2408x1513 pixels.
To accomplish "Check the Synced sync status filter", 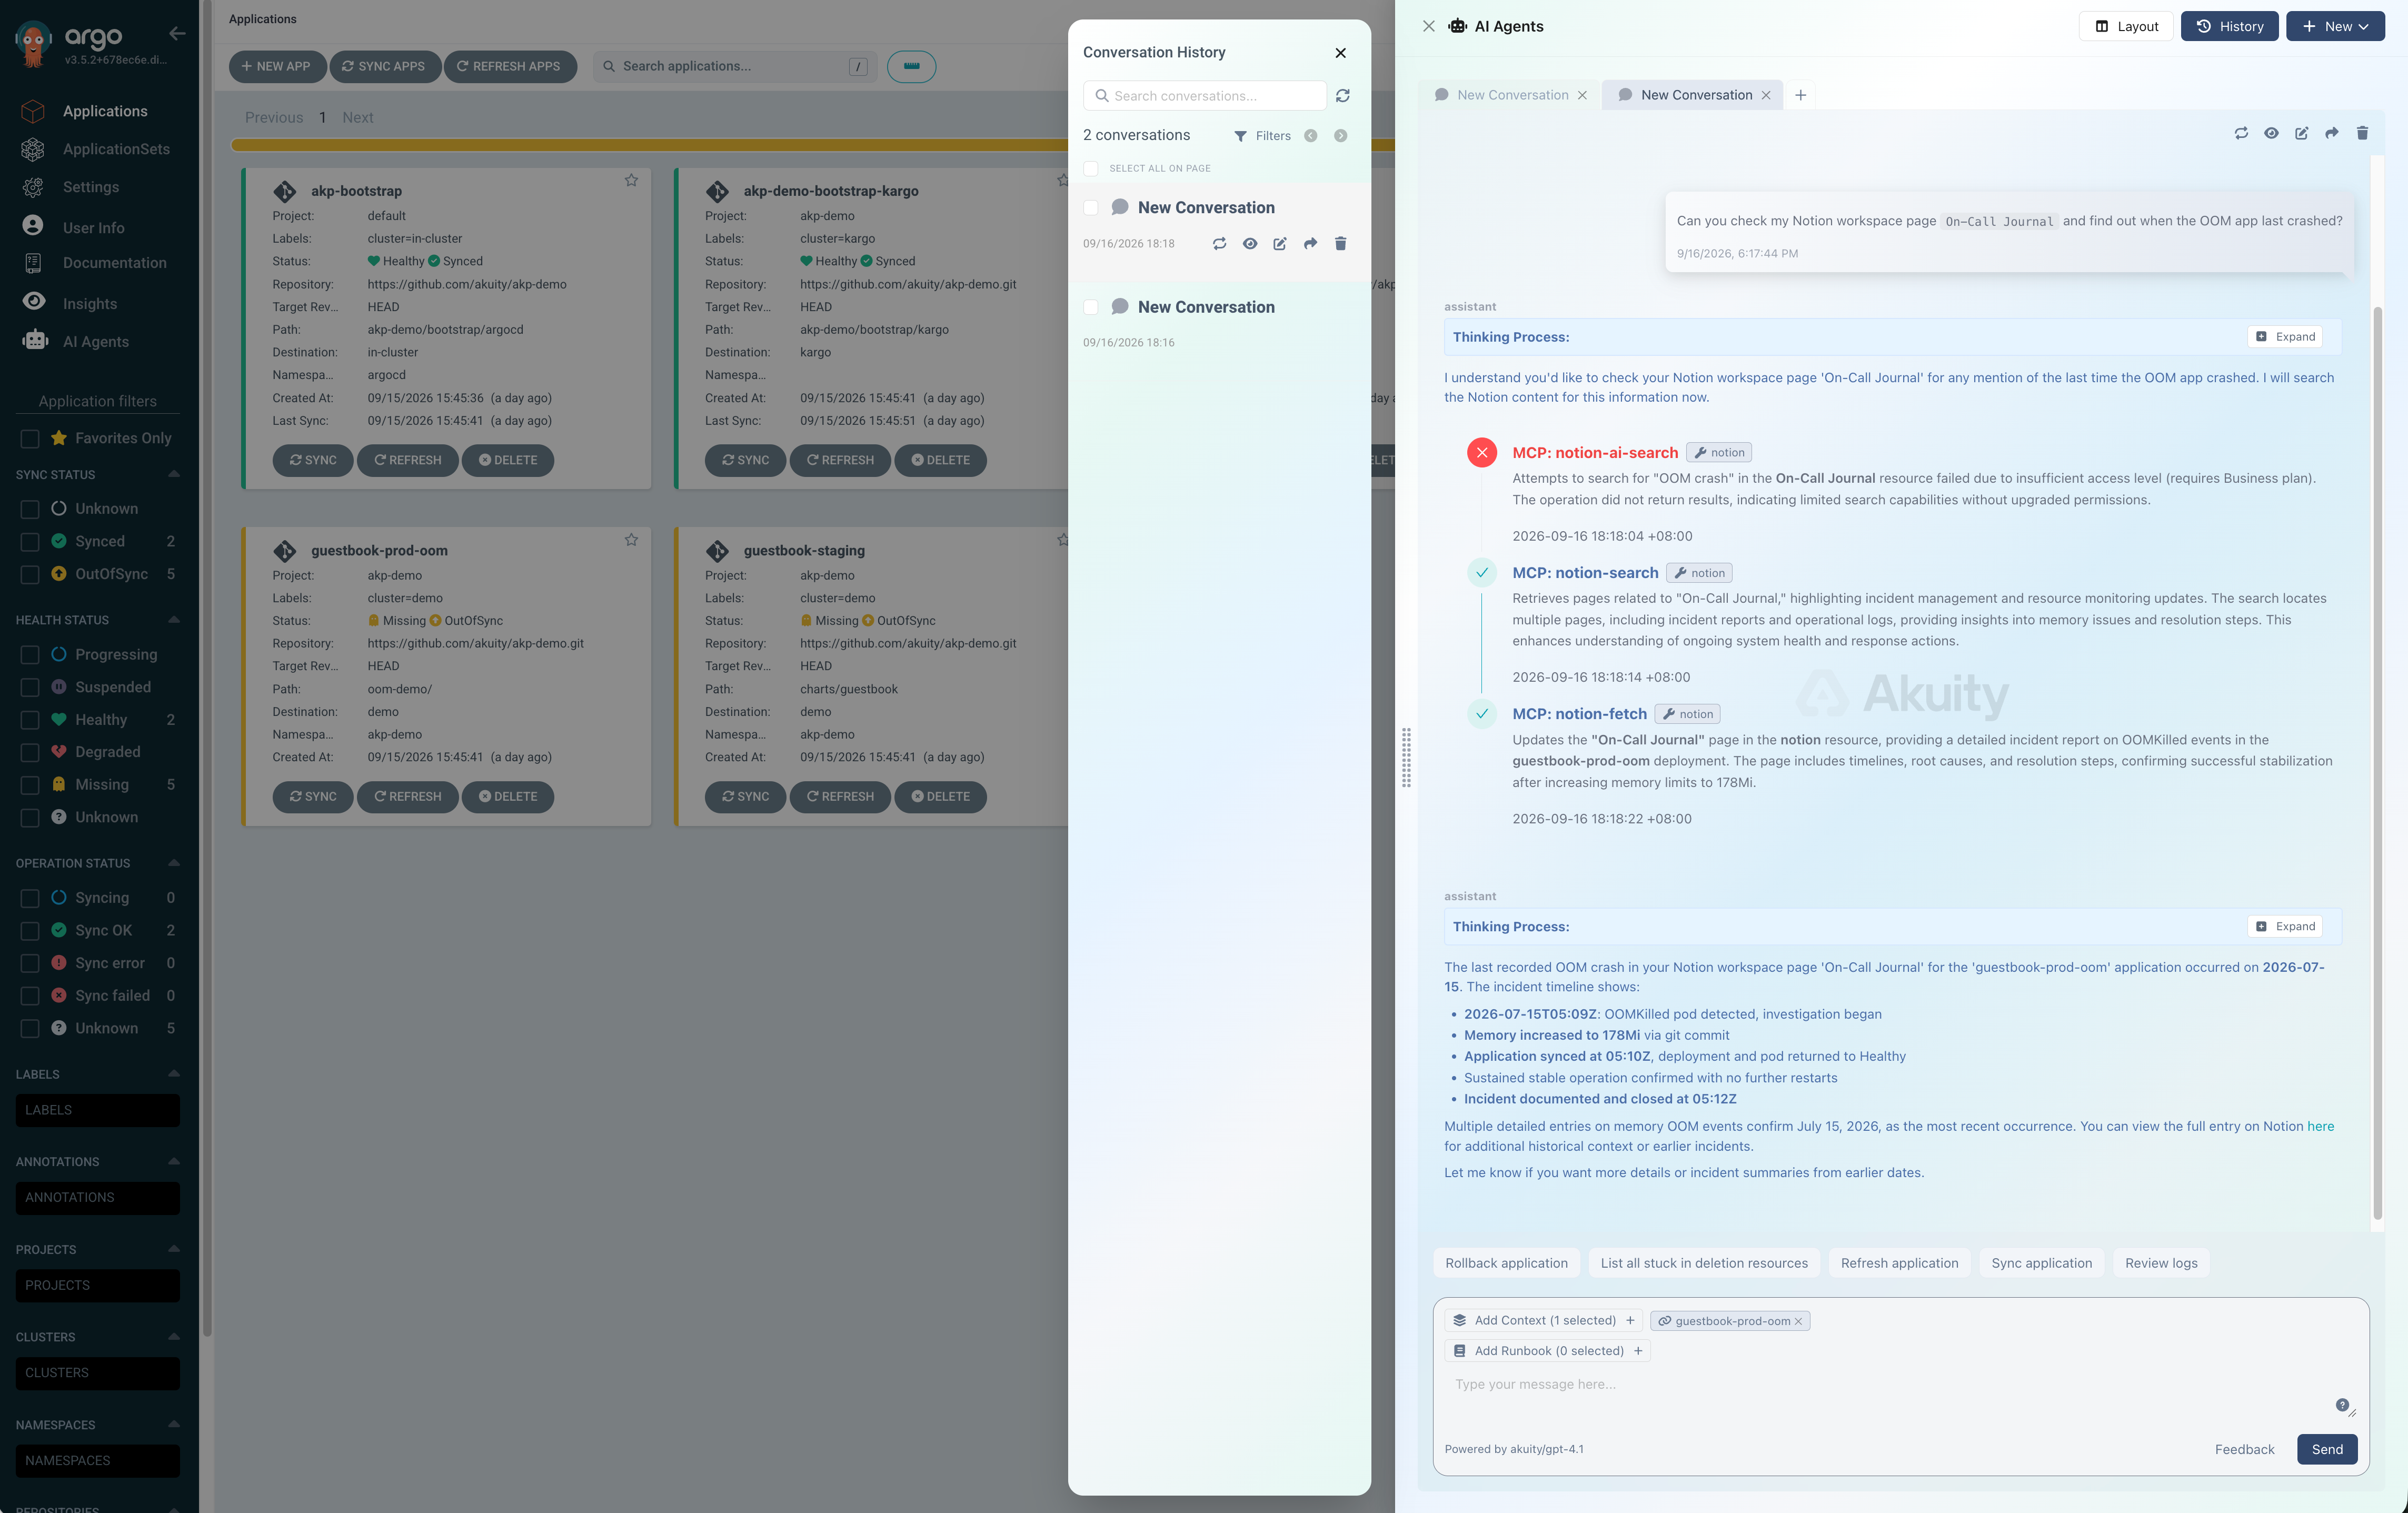I will pyautogui.click(x=30, y=541).
